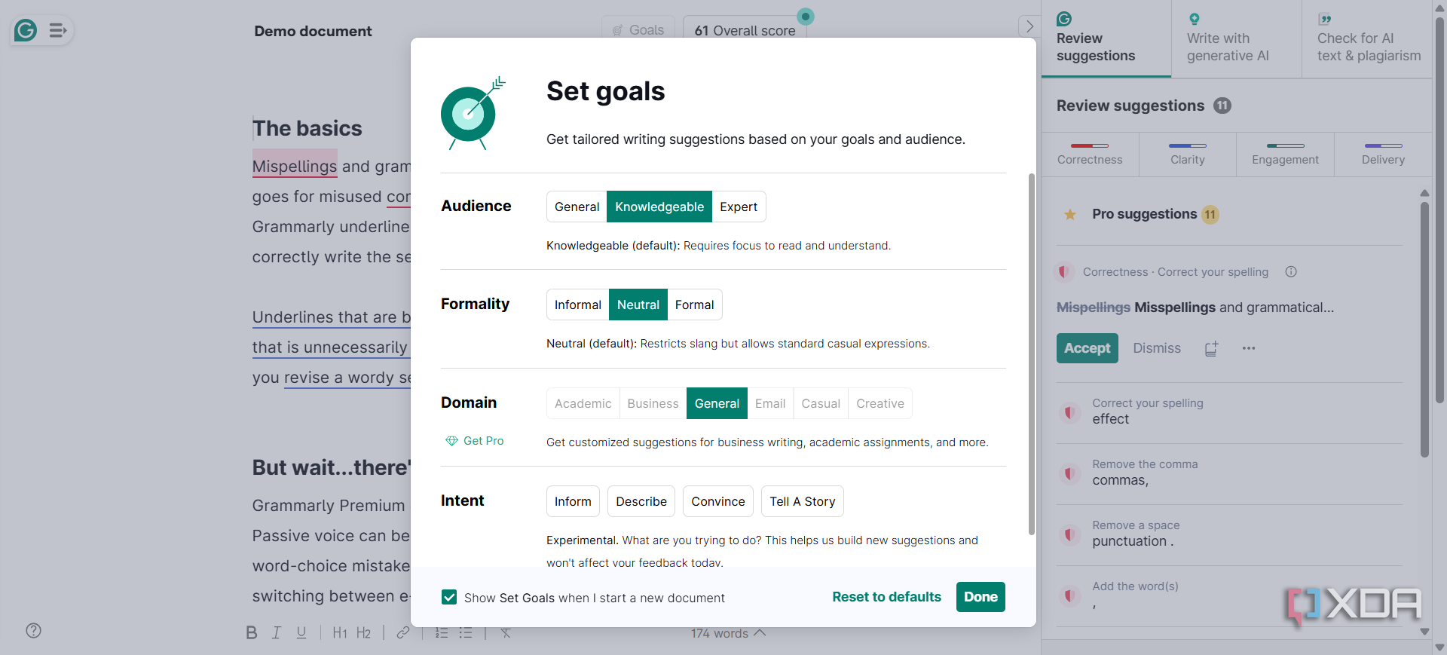Screen dimensions: 1447x655
Task: Select the Email domain option
Action: [770, 403]
